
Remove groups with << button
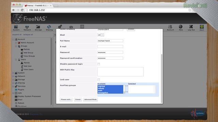tap(127, 86)
